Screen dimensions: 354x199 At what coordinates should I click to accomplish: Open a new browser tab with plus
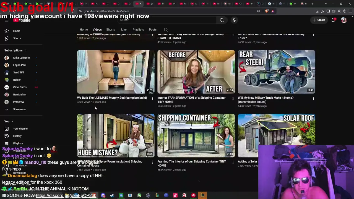313,4
